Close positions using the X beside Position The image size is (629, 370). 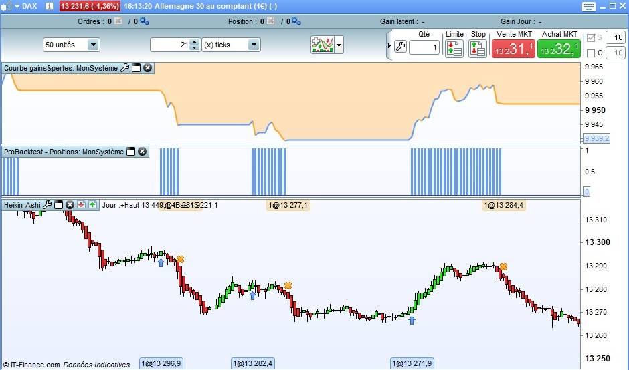pyautogui.click(x=271, y=21)
